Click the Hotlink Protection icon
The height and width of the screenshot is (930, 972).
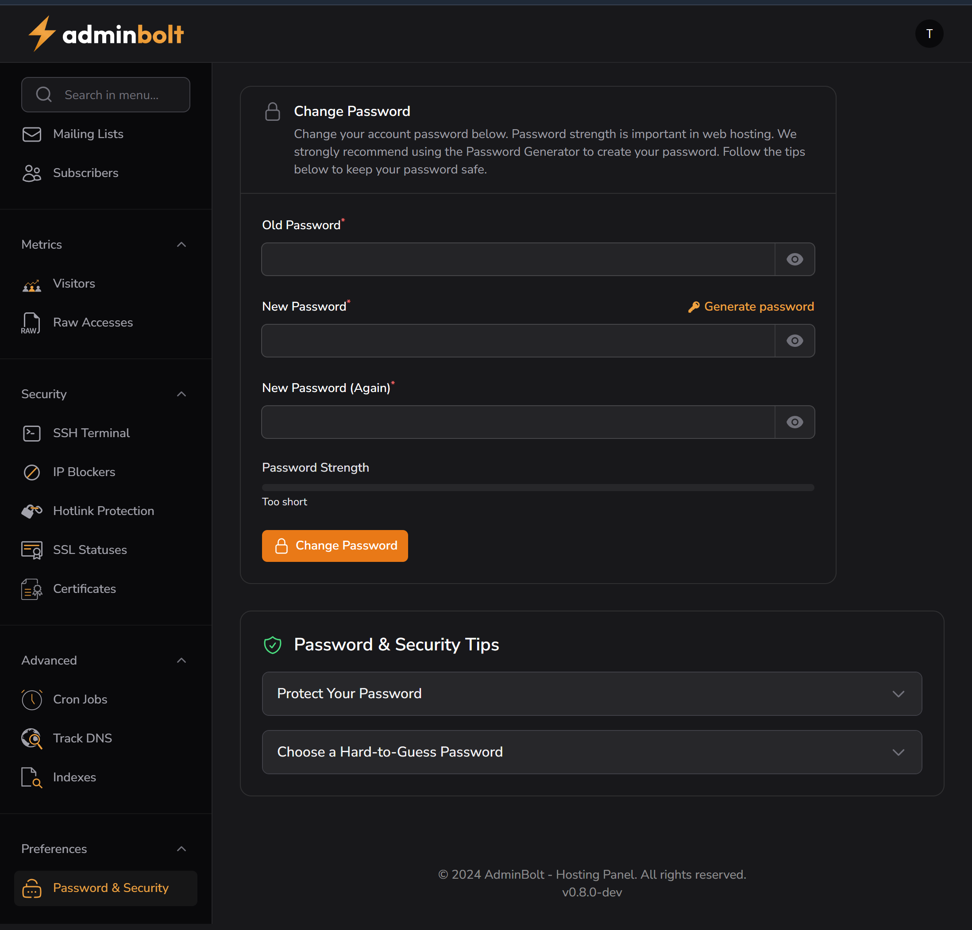[32, 511]
